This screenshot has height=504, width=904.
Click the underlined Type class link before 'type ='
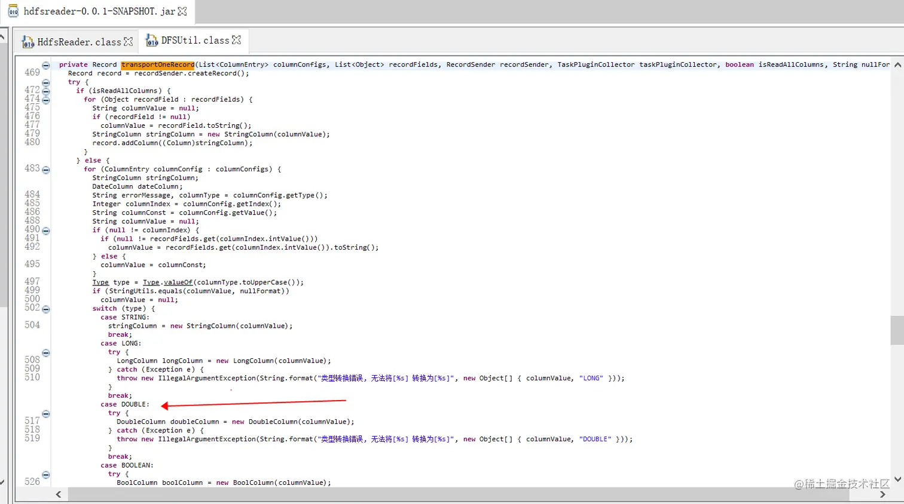point(100,282)
